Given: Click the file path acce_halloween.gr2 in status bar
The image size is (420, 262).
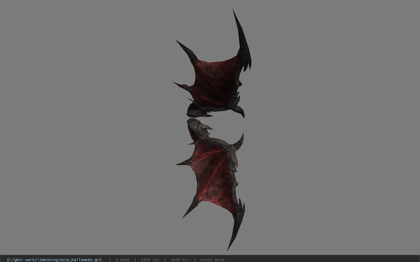Looking at the screenshot, I should coord(54,260).
